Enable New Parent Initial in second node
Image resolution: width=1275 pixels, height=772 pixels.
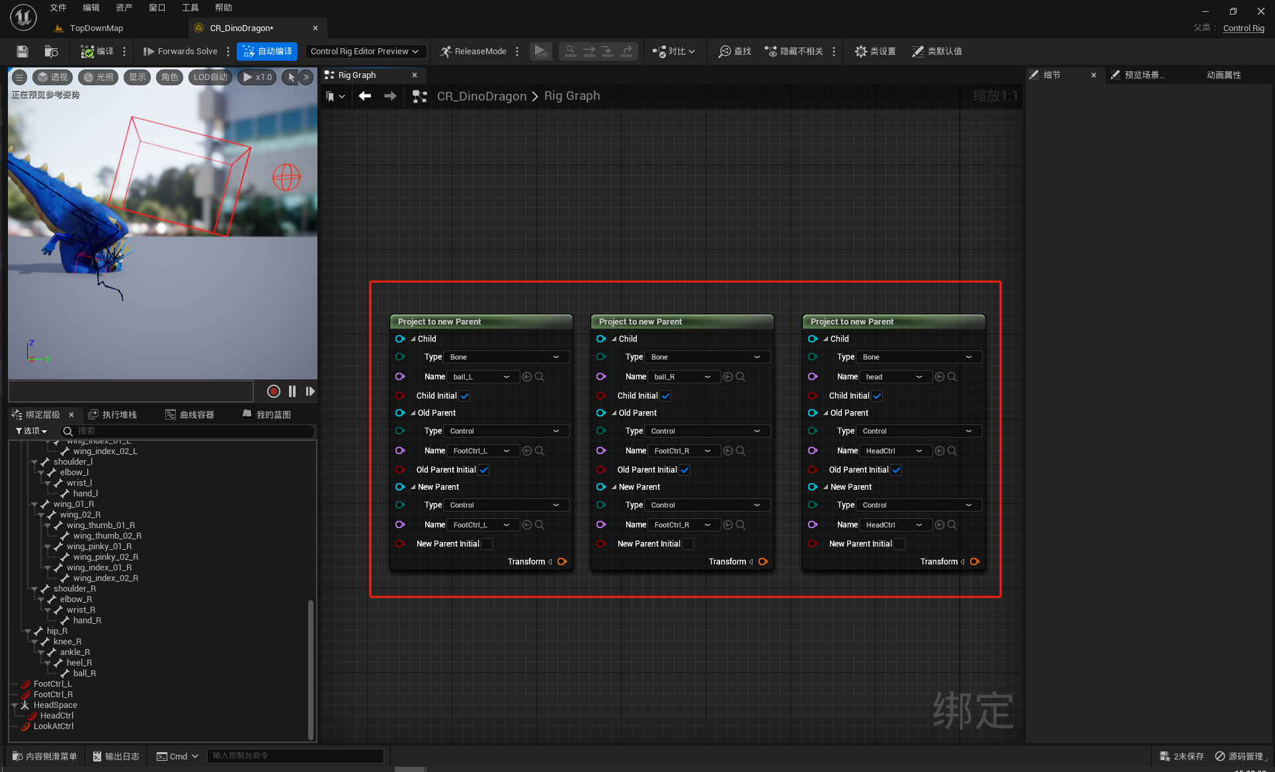coord(688,544)
